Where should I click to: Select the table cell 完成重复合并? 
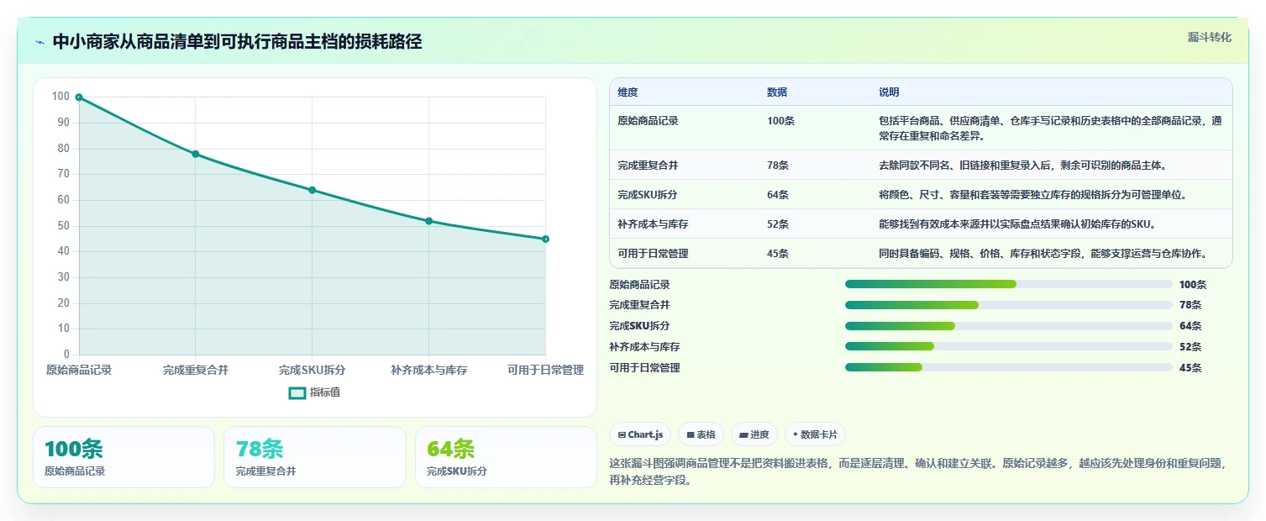[648, 166]
